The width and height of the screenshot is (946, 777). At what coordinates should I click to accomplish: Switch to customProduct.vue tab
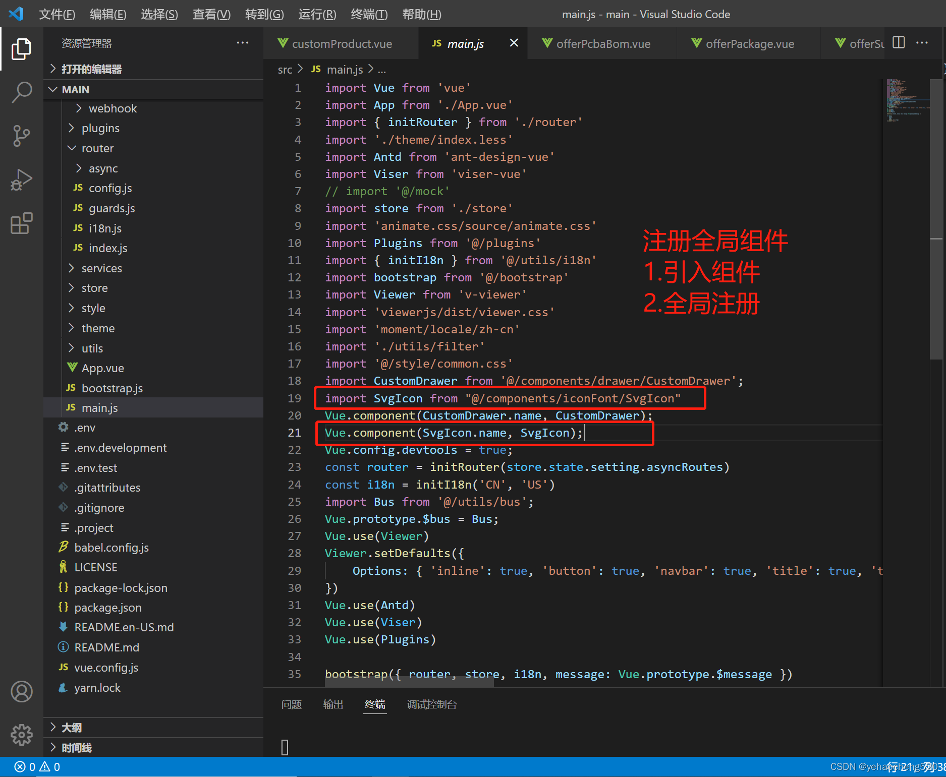tap(341, 43)
